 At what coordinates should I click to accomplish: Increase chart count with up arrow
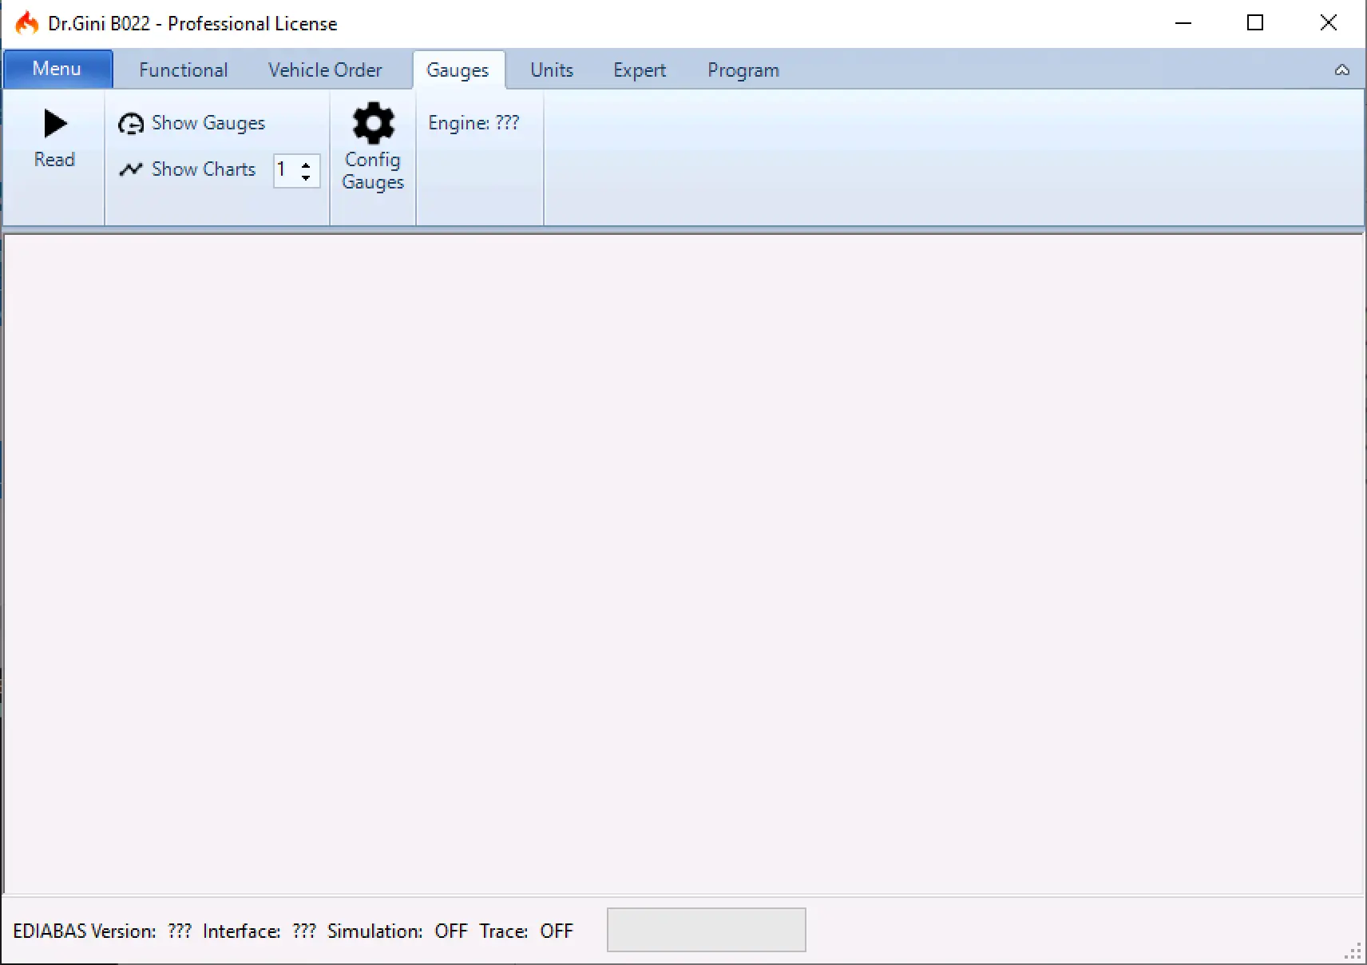(306, 165)
